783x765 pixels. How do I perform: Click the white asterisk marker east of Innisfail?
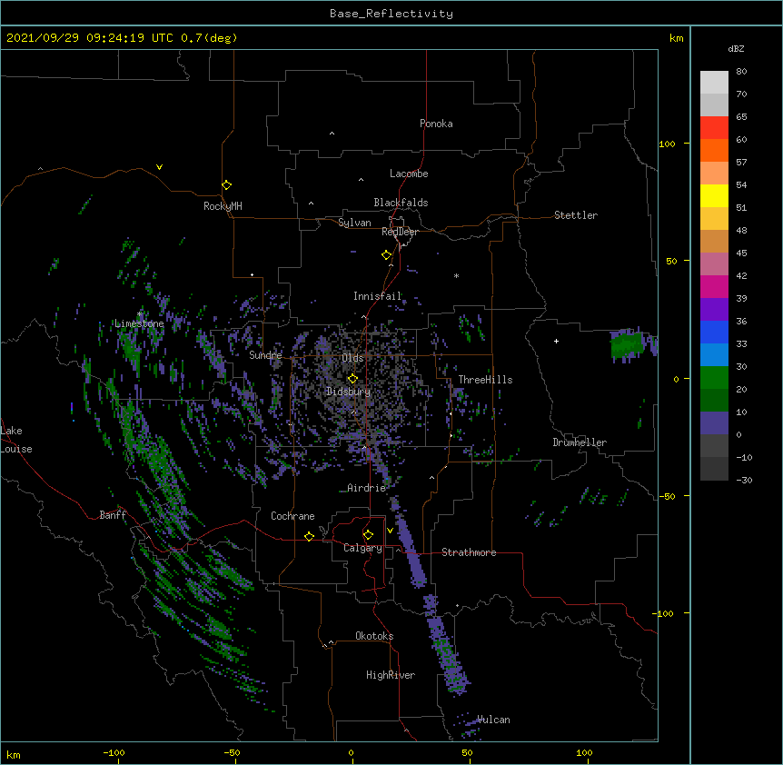tap(456, 276)
